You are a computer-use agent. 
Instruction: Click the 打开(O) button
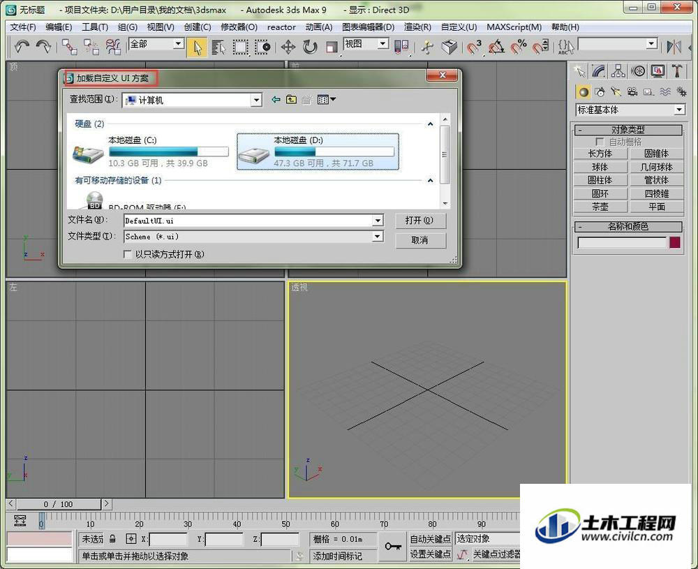[419, 221]
